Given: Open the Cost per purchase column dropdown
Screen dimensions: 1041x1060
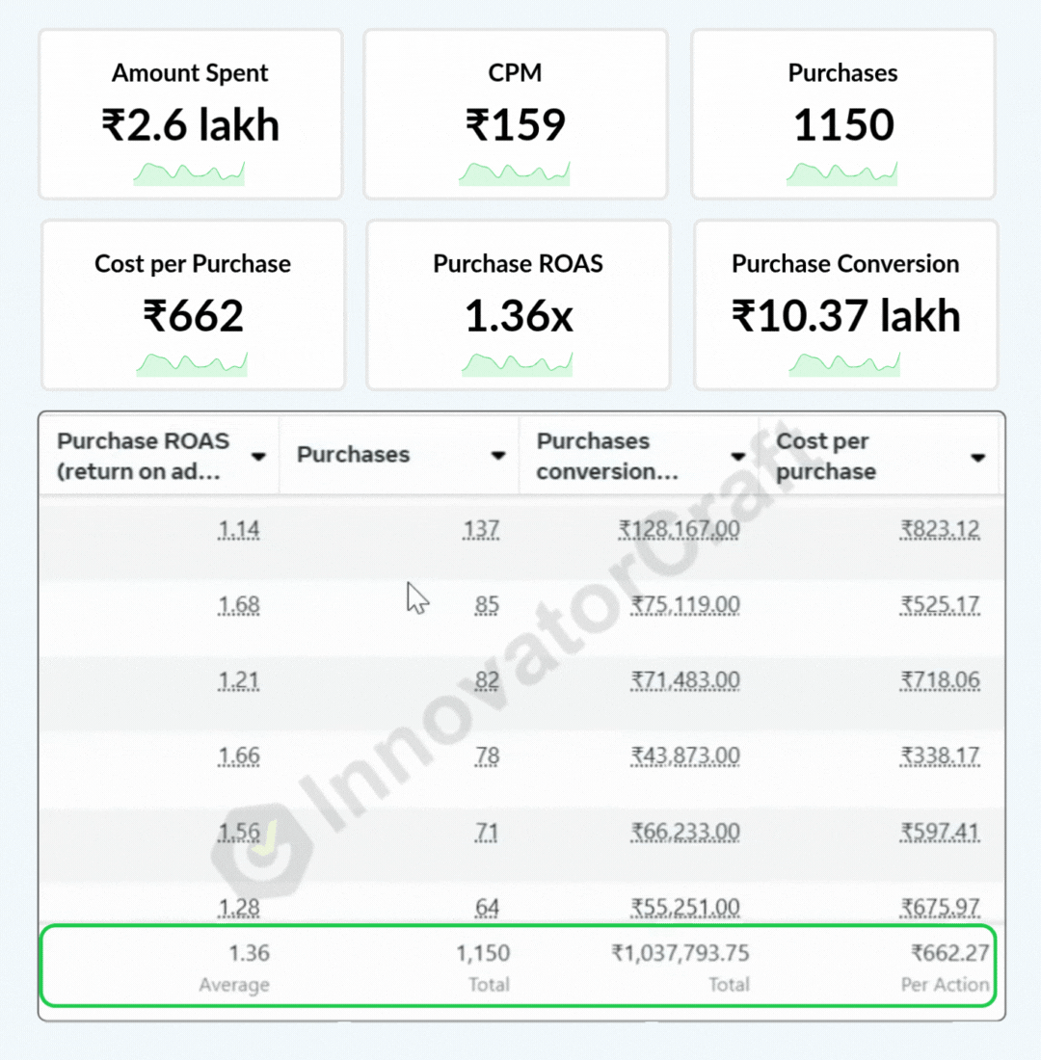Looking at the screenshot, I should [978, 458].
